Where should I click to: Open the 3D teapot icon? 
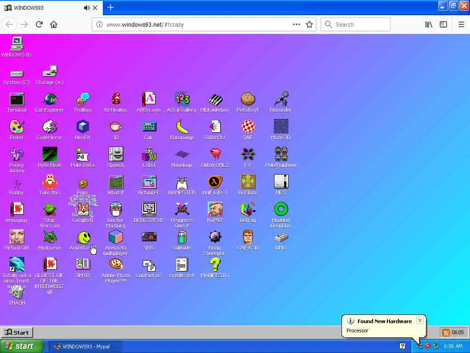coord(116,127)
